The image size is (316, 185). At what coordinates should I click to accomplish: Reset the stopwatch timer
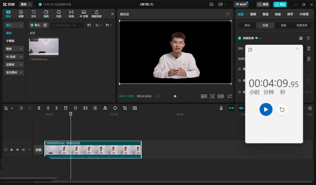(x=282, y=109)
